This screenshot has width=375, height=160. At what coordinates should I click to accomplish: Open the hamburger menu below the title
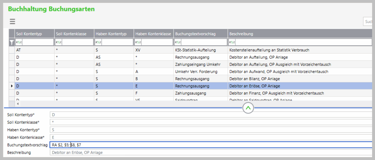click(x=12, y=22)
